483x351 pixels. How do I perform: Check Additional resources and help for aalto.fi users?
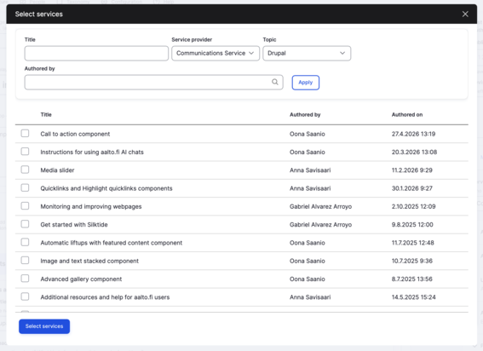click(25, 296)
